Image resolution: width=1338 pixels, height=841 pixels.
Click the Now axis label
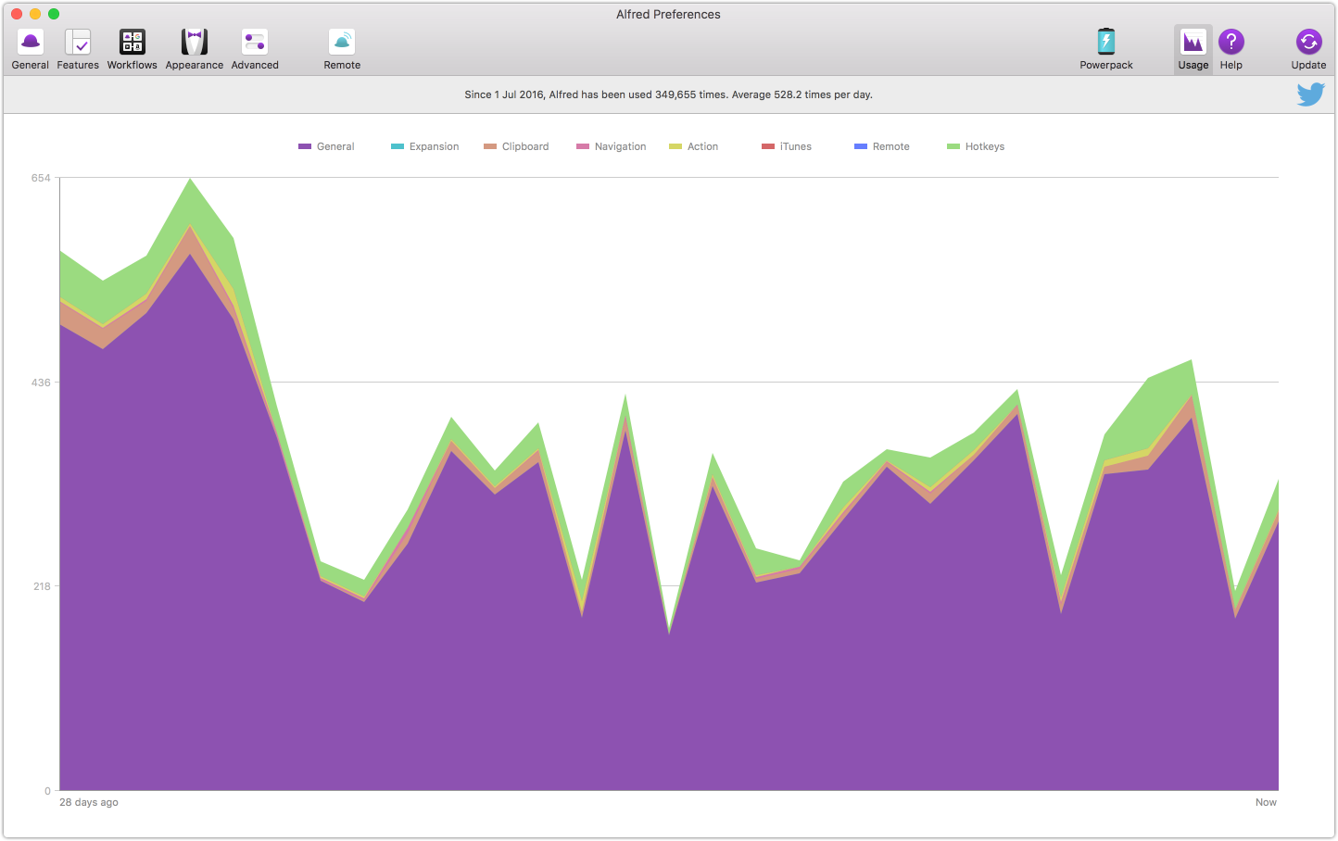click(x=1266, y=802)
